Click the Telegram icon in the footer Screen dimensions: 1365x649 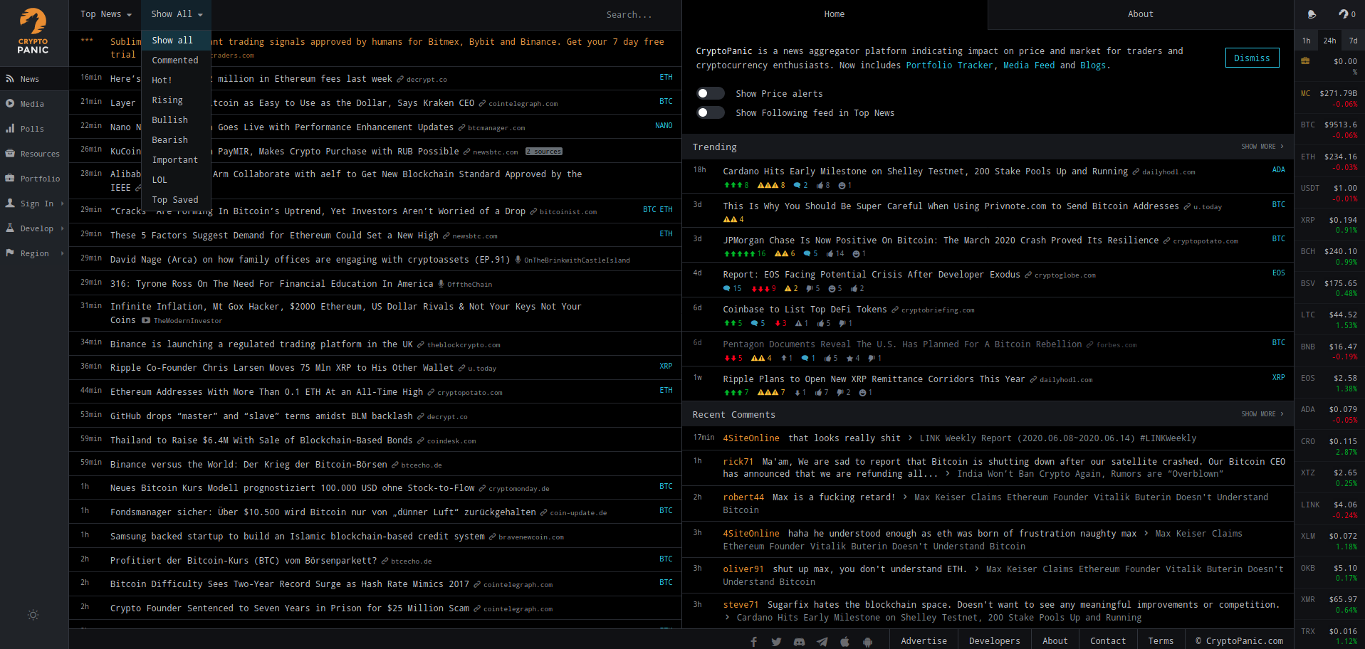point(822,641)
